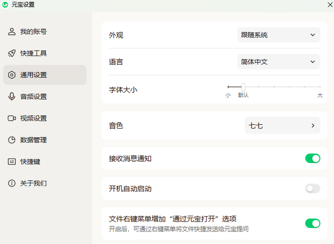Go to 音频设置 section
Image resolution: width=334 pixels, height=244 pixels.
[45, 97]
